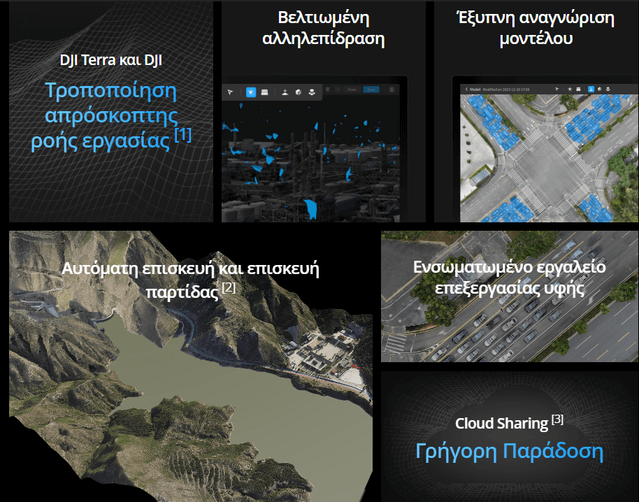639x502 pixels.
Task: Open footnote [3] next to Cloud Sharing
Action: pyautogui.click(x=557, y=419)
